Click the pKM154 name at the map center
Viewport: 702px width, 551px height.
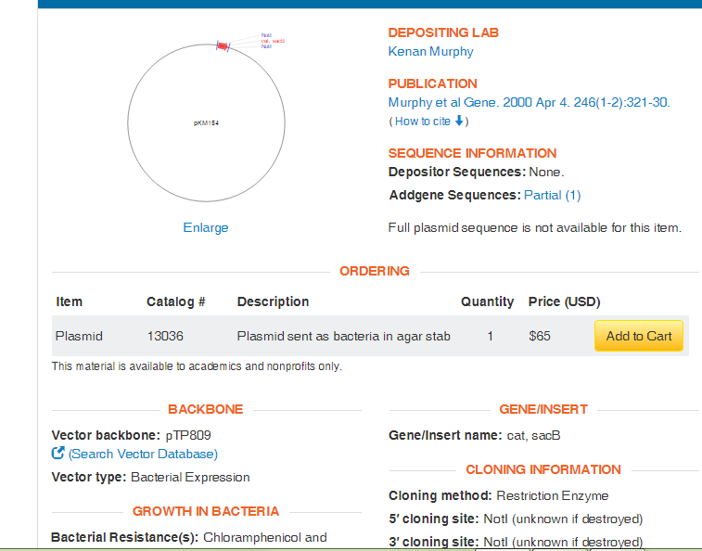[206, 122]
